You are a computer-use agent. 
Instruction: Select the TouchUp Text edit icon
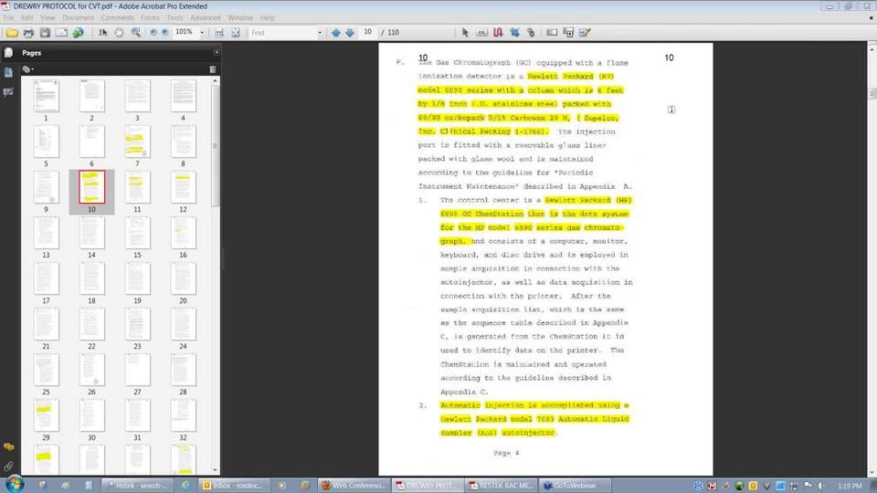585,33
